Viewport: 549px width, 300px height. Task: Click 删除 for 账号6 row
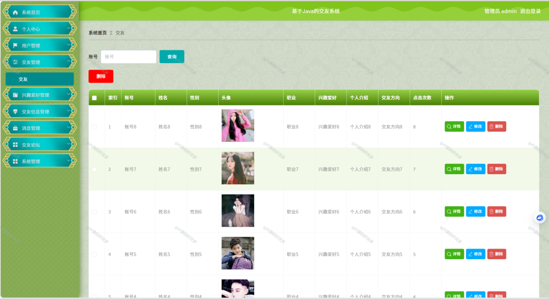(x=496, y=212)
